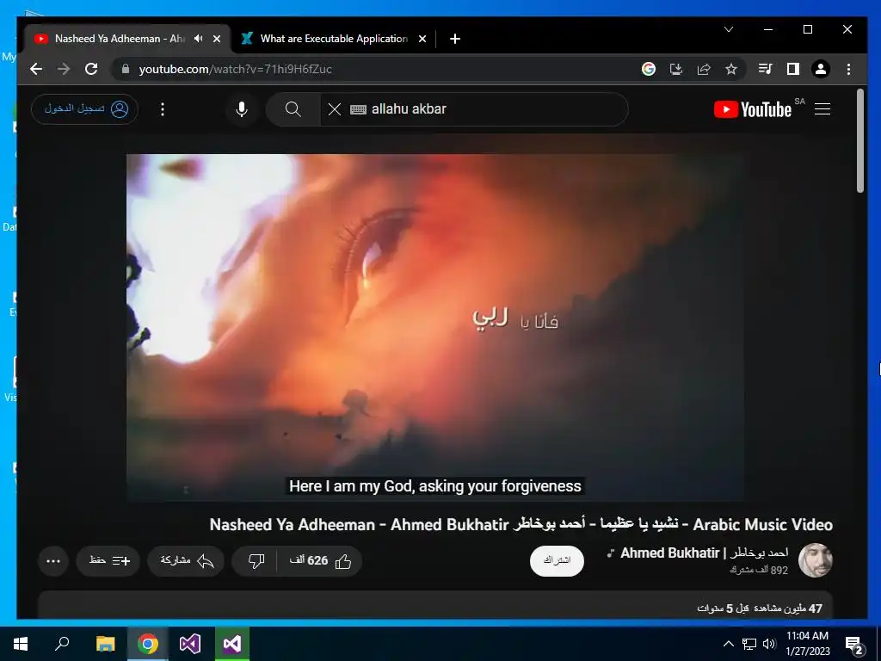Share the video via مشاركة button

click(186, 560)
